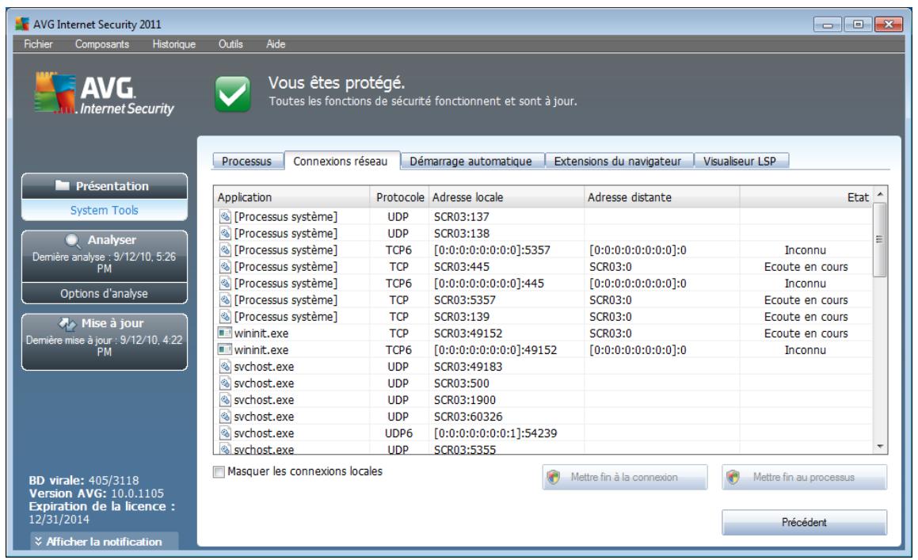
Task: Select the Connexions réseau tab
Action: (x=341, y=161)
